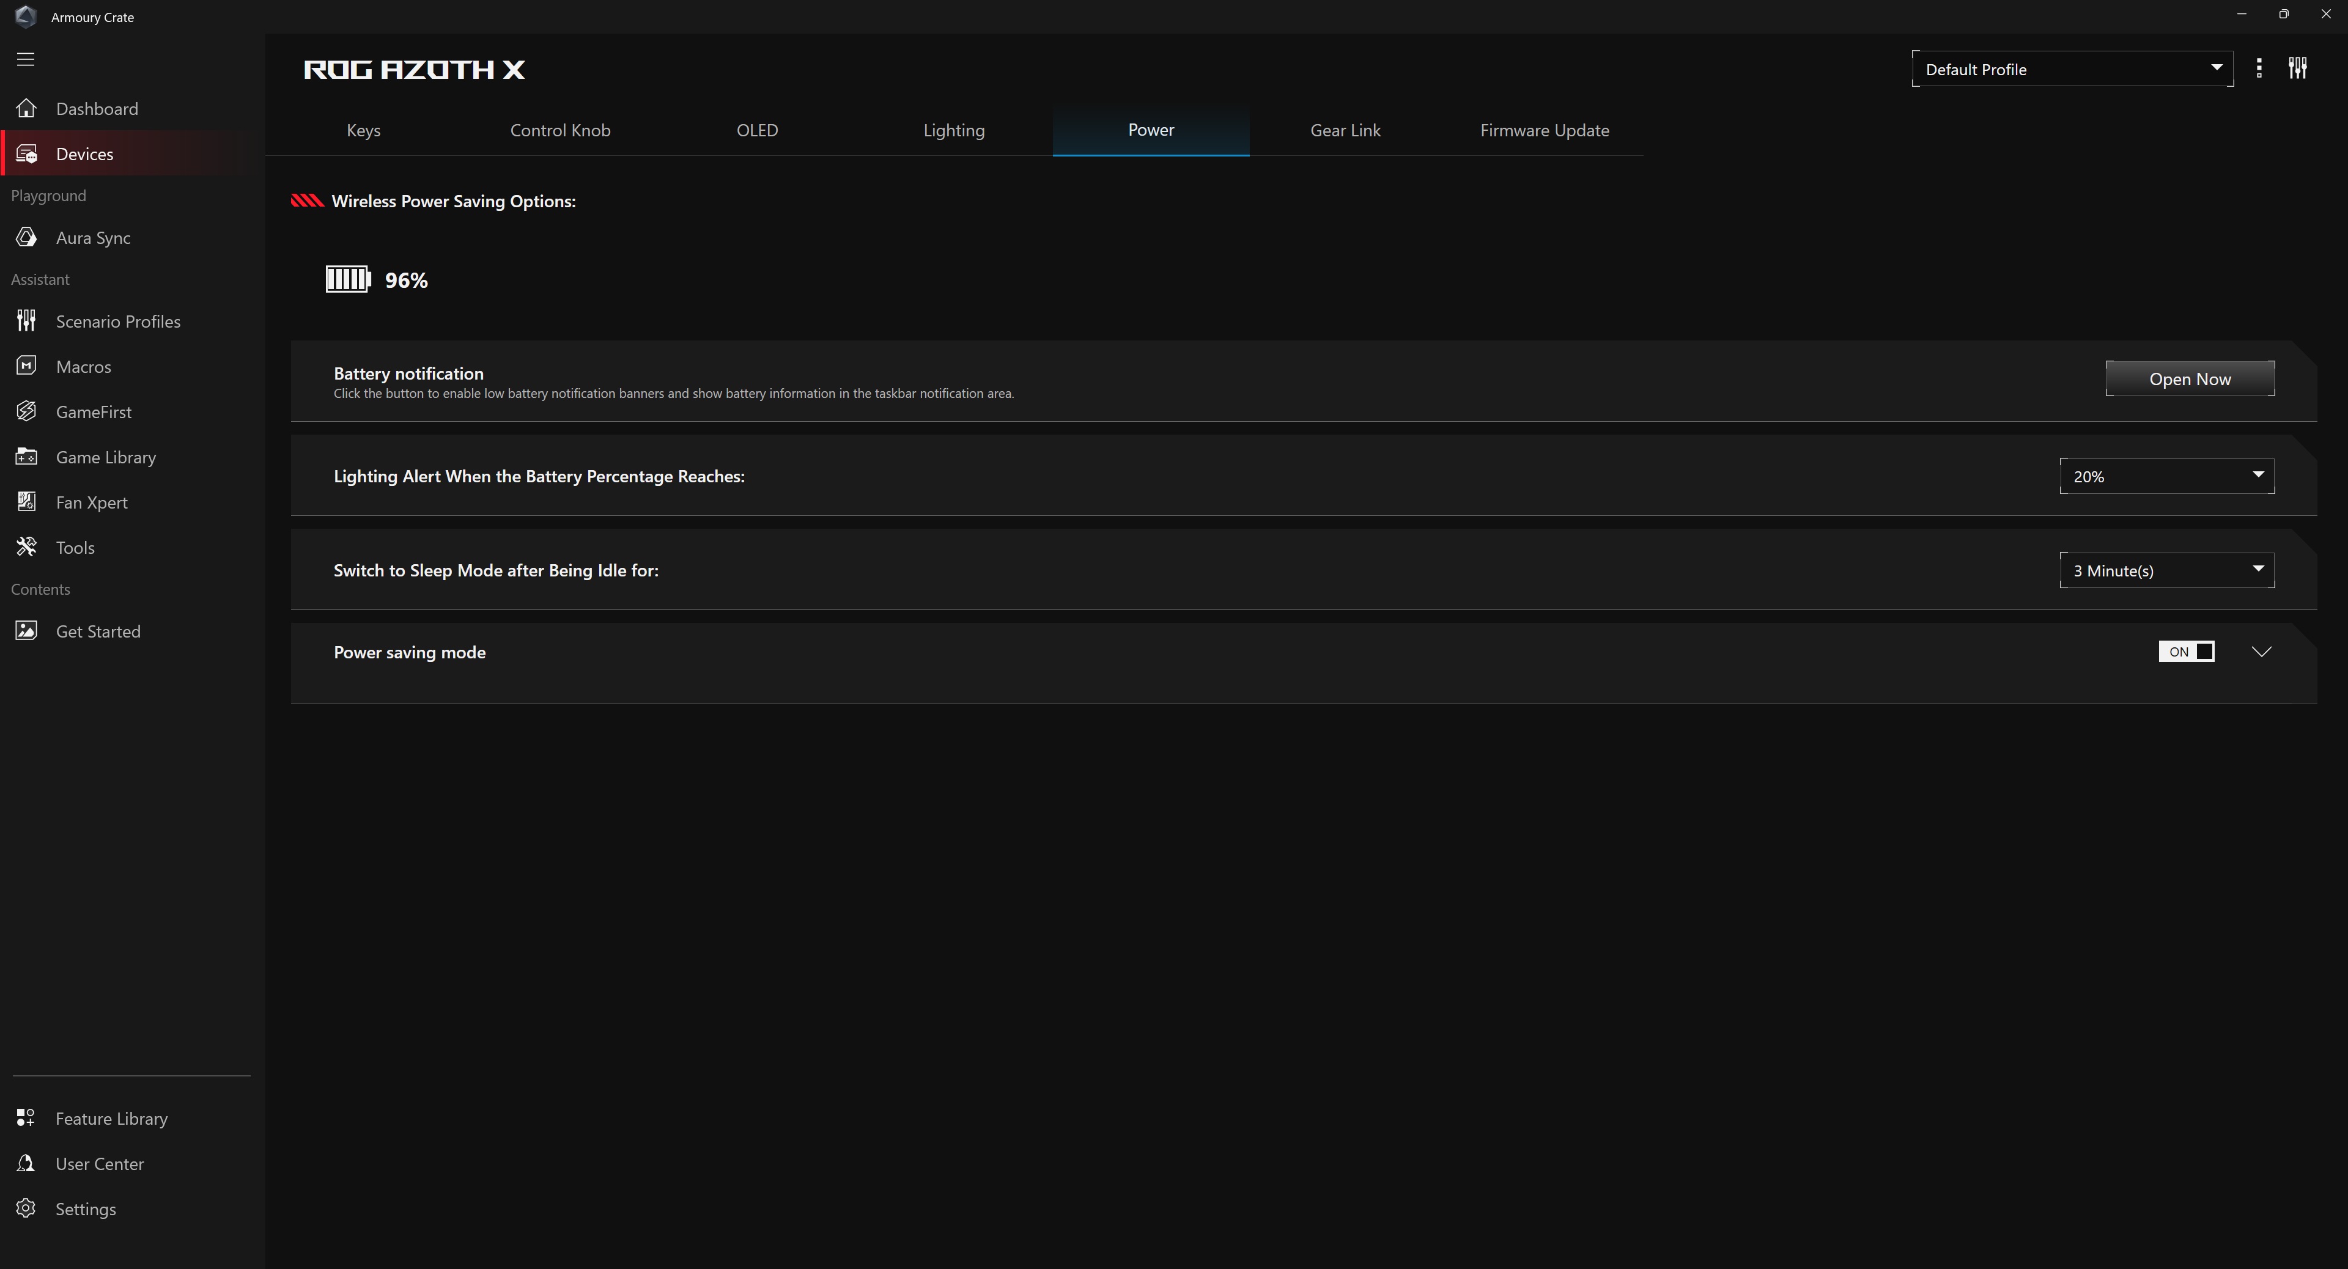Open Macros label in sidebar
Screen dimensions: 2348x1269
coord(84,367)
